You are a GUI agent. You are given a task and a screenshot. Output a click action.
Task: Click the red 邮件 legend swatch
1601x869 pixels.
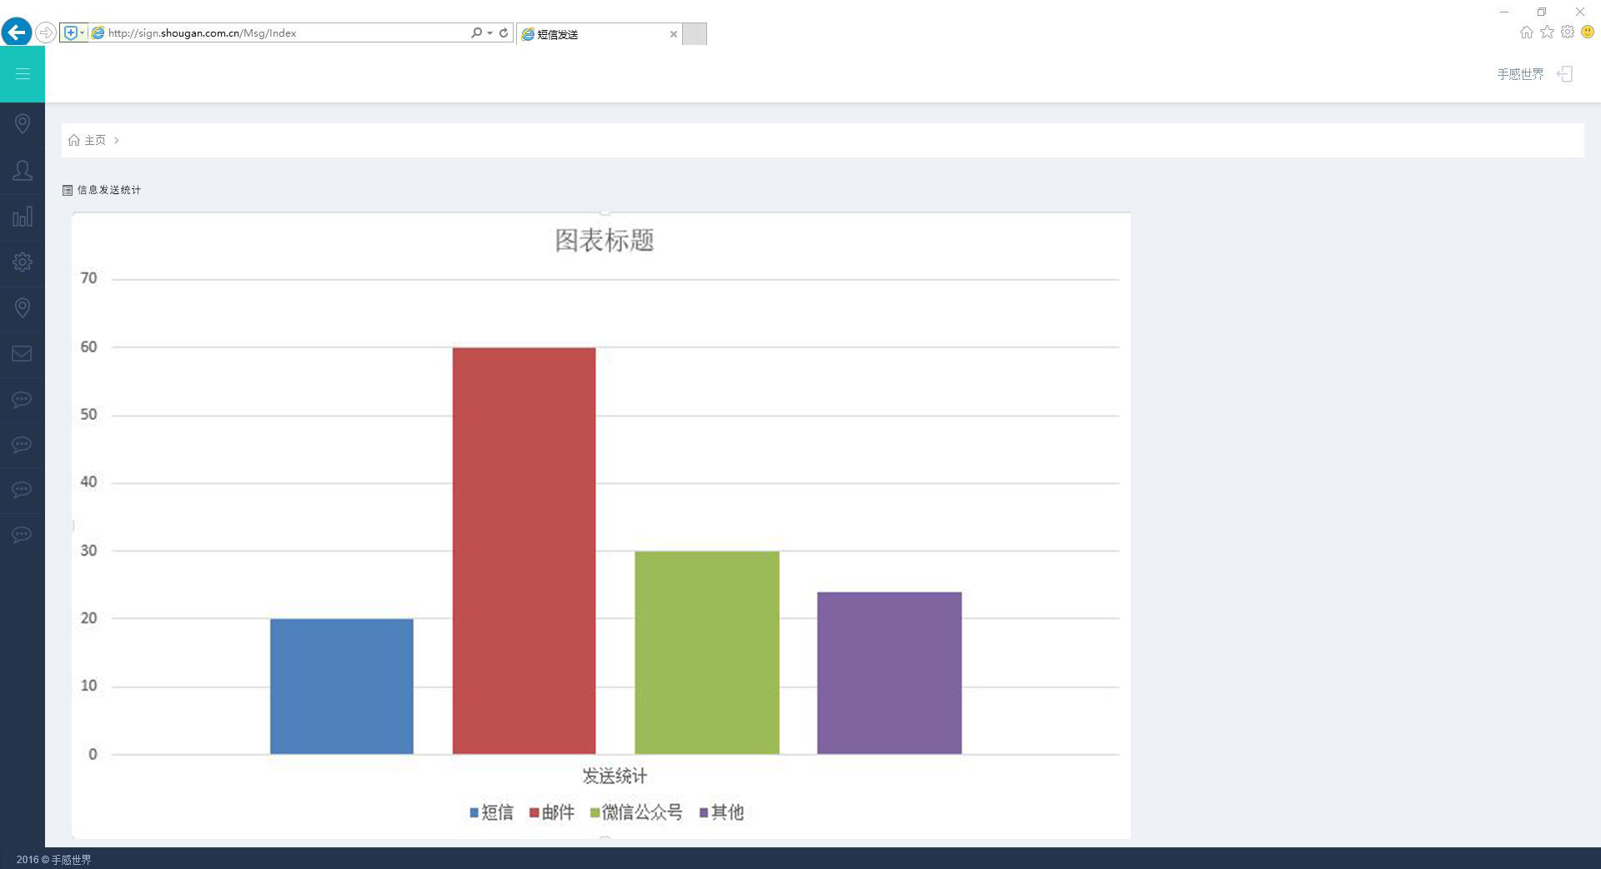tap(534, 812)
